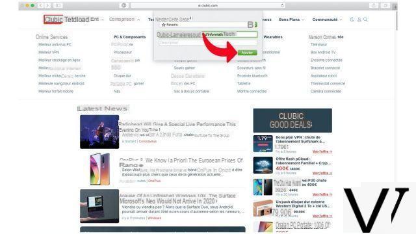Open the Favoris folder dropdown in bookmark dialog
Screen dimensions: 416x234
(x=208, y=25)
